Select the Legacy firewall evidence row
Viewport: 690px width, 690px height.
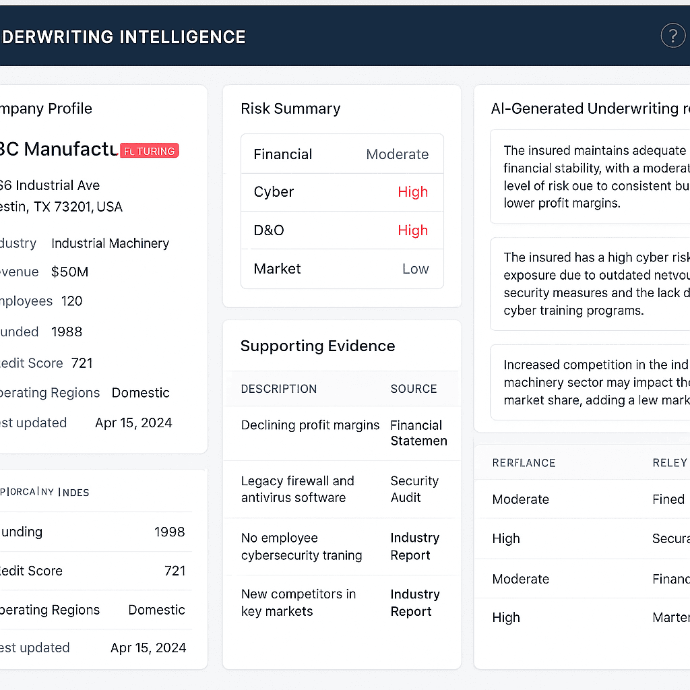[297, 490]
